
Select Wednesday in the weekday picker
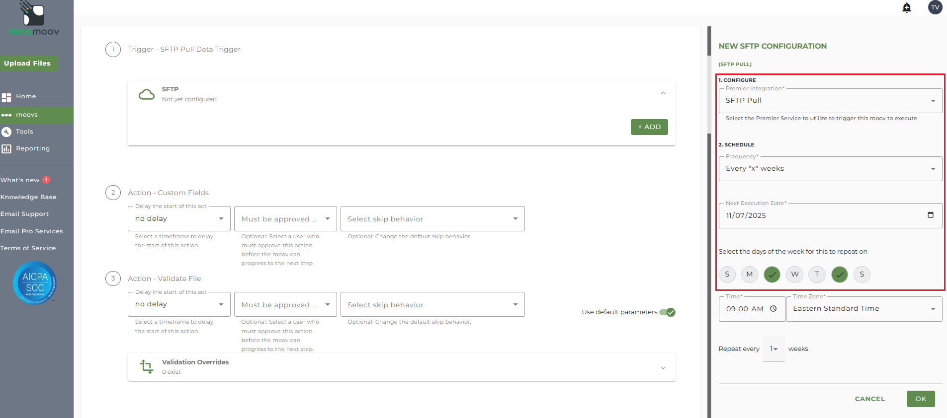click(x=795, y=274)
